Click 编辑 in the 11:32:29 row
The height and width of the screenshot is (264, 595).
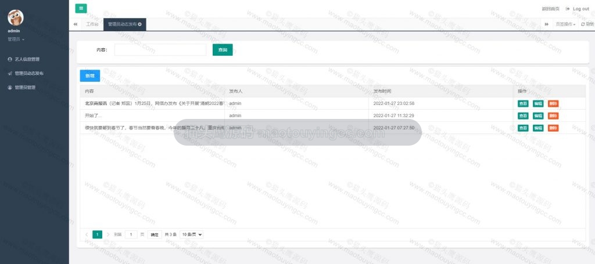(538, 115)
